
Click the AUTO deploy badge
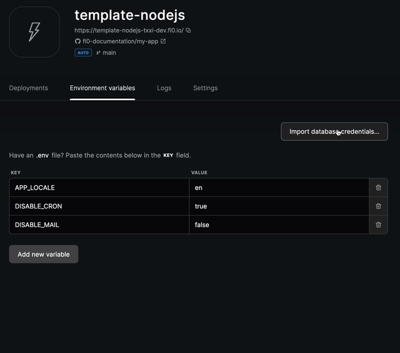83,53
